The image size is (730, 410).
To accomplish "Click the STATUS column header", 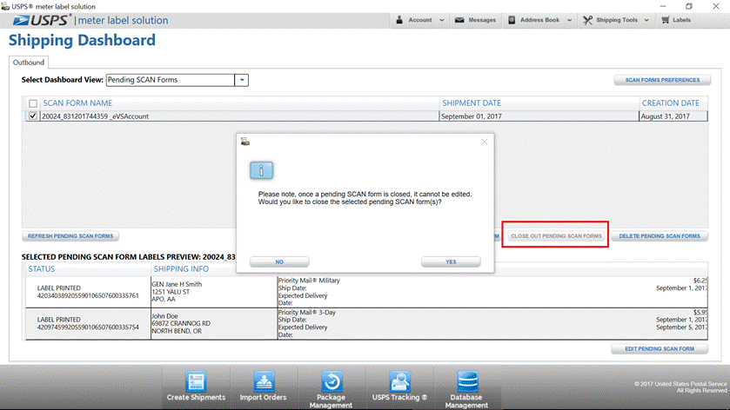I will [x=42, y=269].
